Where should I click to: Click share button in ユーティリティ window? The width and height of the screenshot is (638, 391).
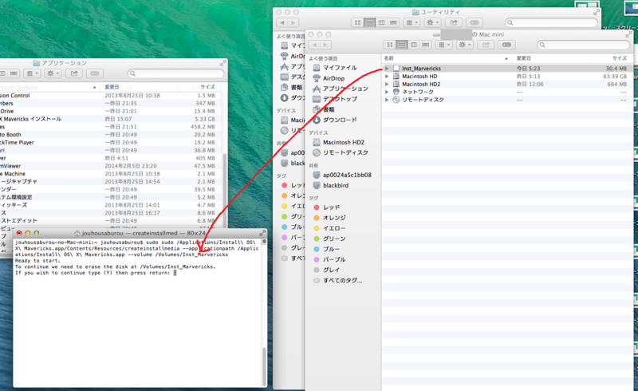(x=454, y=23)
